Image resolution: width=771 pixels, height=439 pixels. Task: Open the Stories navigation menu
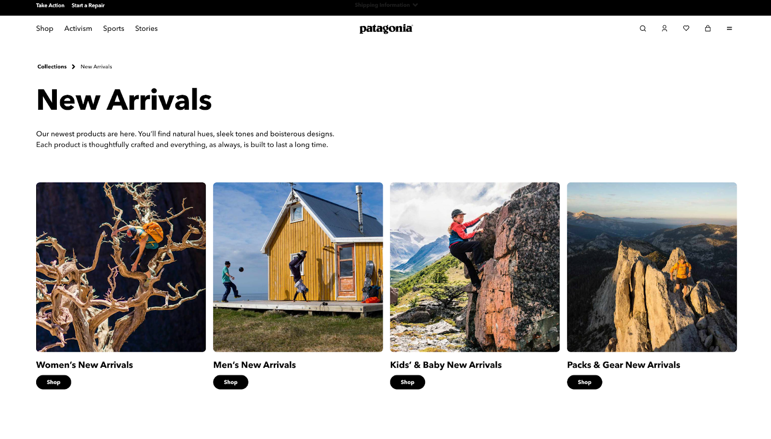[x=146, y=28]
